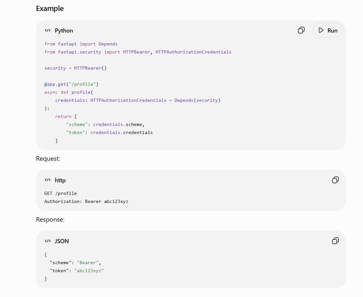Click the line "security = HTTPBearer()"

tap(75, 68)
